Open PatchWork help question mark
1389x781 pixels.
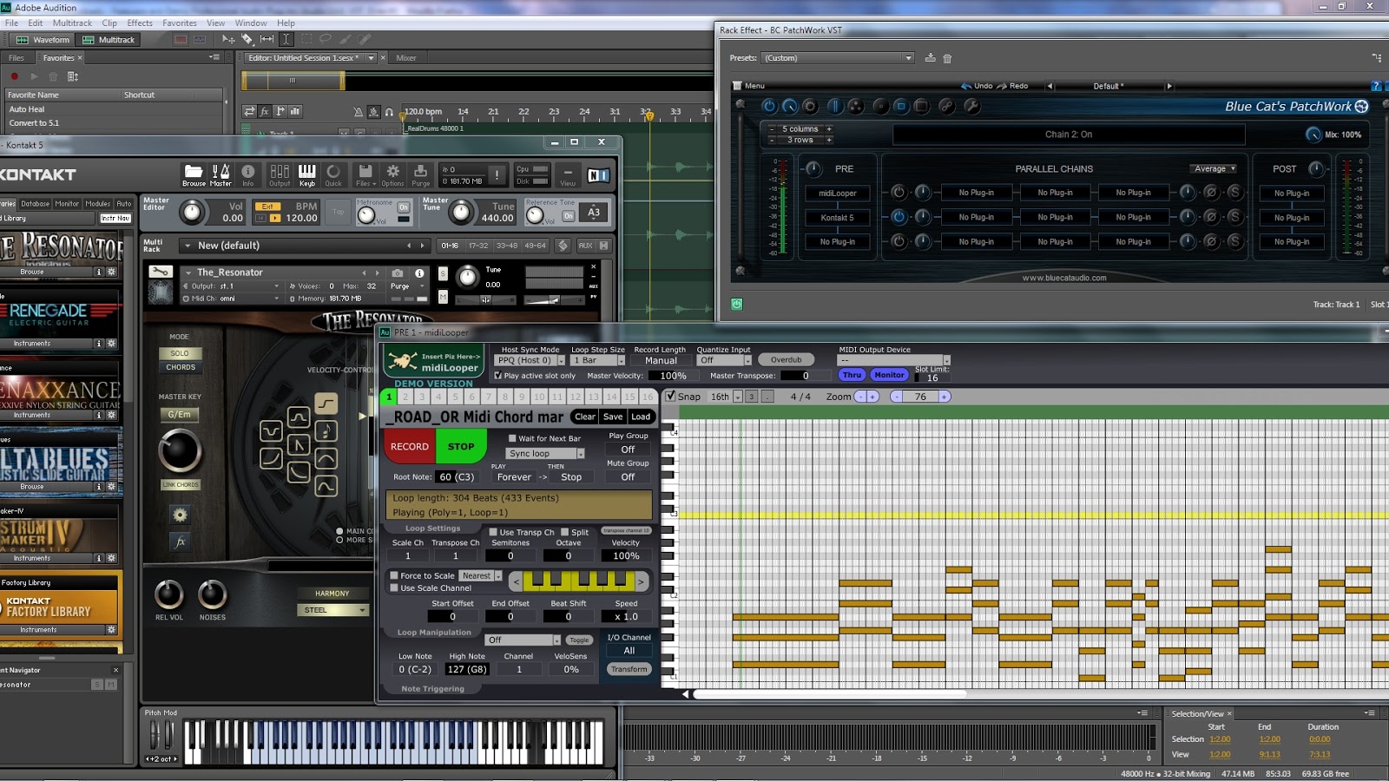click(x=1376, y=86)
